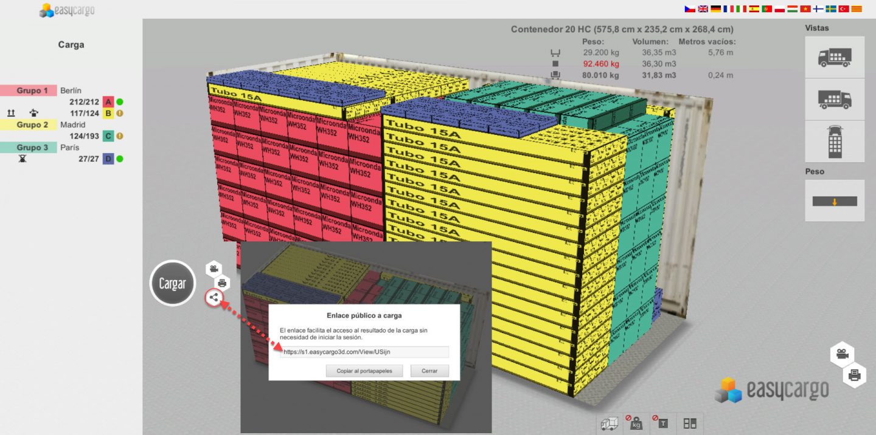Switch language using the German flag

(715, 9)
